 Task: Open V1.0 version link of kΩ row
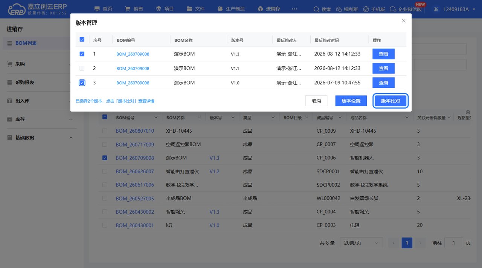click(x=214, y=225)
